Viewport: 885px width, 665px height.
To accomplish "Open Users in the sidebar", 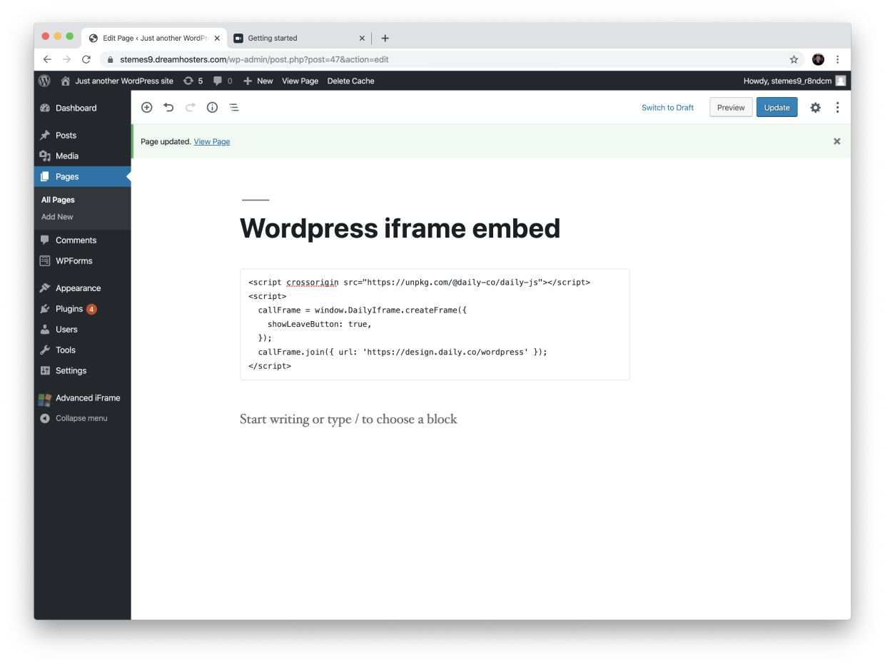I will pos(83,329).
